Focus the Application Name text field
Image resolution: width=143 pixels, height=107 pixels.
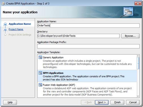(x=88, y=25)
